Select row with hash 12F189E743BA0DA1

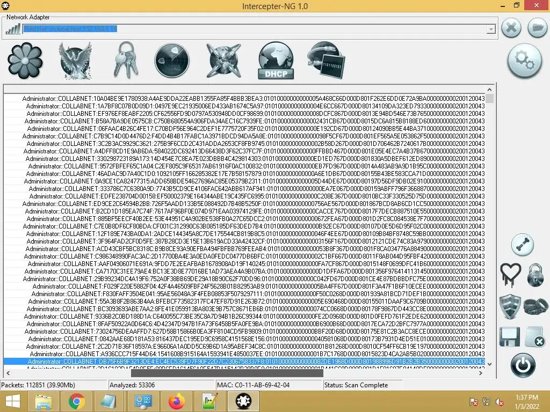[x=244, y=234]
